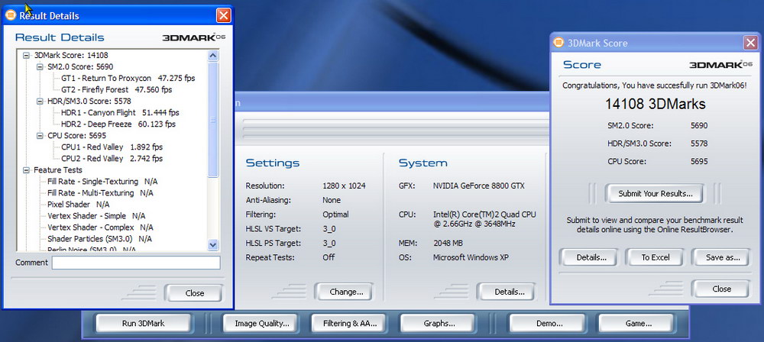Click the Run 3DMark button
This screenshot has width=764, height=342.
tap(144, 323)
